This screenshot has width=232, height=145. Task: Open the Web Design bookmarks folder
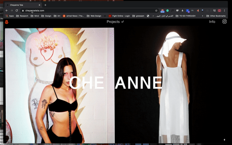(94, 16)
